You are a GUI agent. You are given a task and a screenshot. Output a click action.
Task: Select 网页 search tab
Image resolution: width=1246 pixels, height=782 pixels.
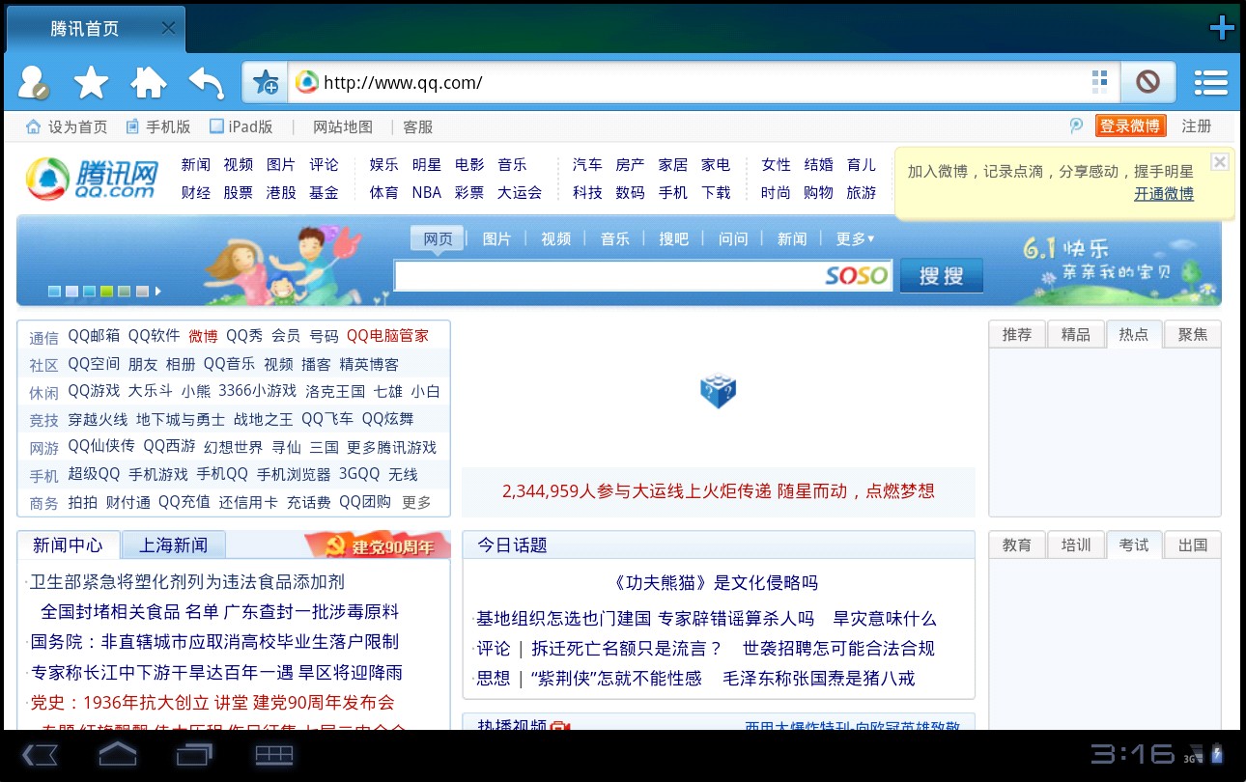(439, 238)
